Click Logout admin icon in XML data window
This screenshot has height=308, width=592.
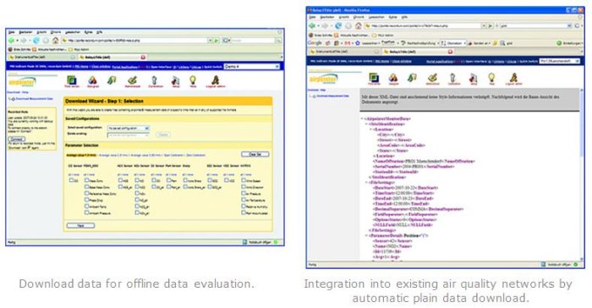514,79
